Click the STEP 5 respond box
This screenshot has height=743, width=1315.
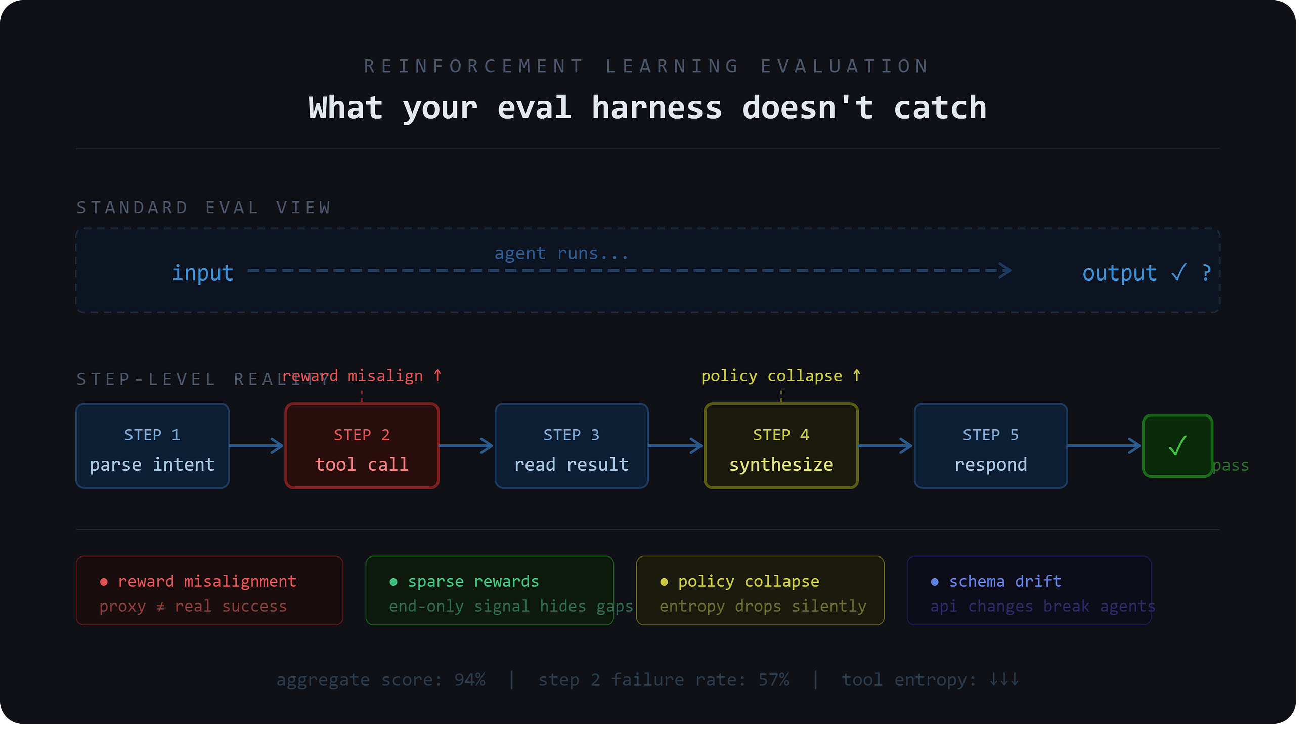[990, 445]
